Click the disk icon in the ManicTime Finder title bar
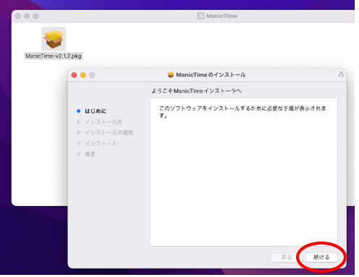This screenshot has height=277, width=359. (x=200, y=16)
